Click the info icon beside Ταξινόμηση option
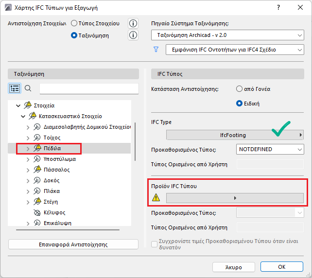312x278 pixels. click(x=133, y=35)
